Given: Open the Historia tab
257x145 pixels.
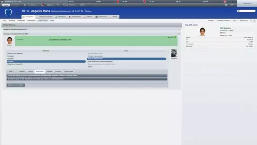Looking at the screenshot, I should pyautogui.click(x=114, y=17).
